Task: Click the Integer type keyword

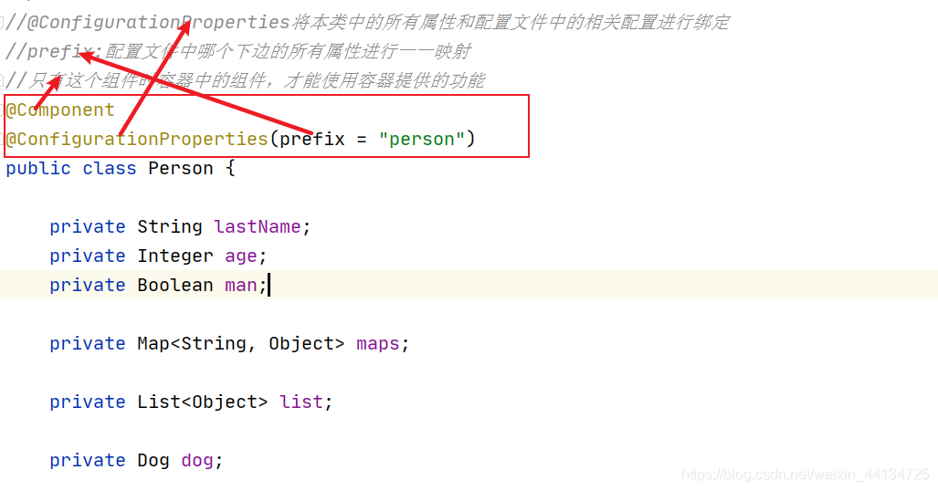Action: (175, 256)
